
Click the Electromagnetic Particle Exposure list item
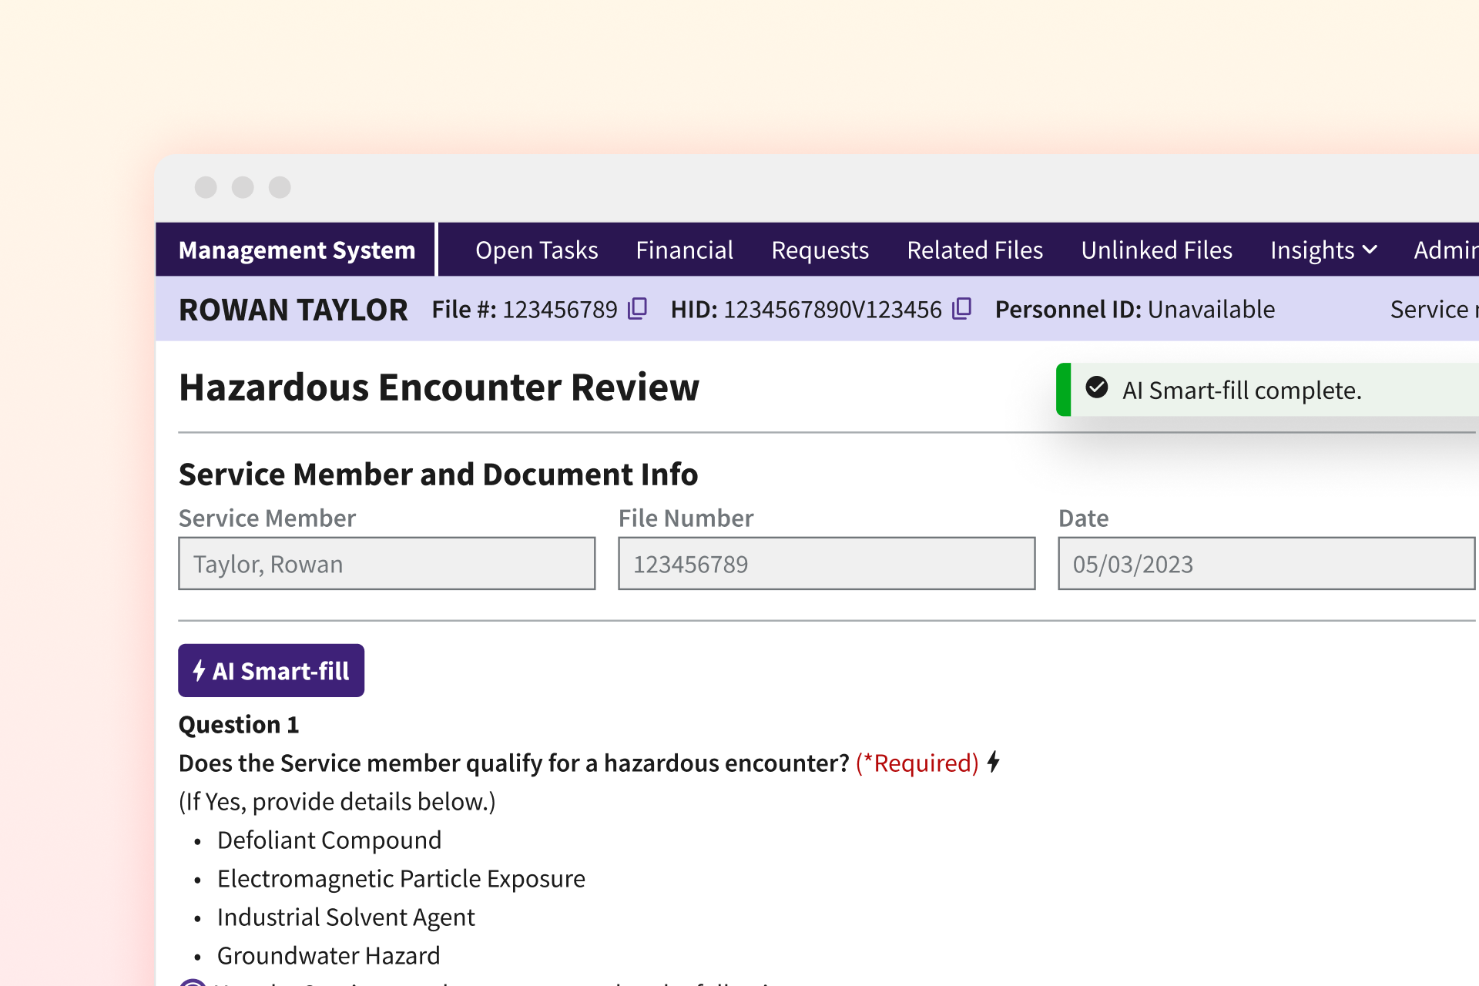[x=401, y=878]
